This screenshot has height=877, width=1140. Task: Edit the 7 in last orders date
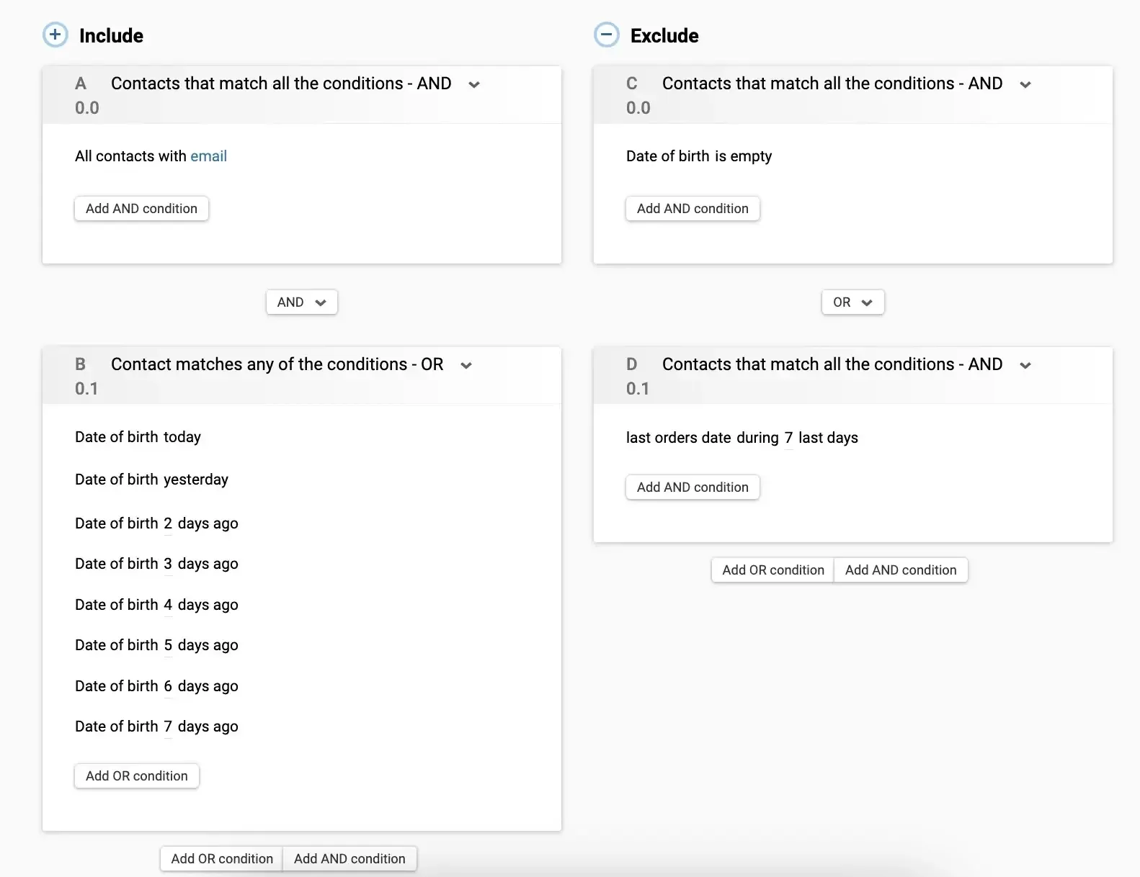coord(788,438)
